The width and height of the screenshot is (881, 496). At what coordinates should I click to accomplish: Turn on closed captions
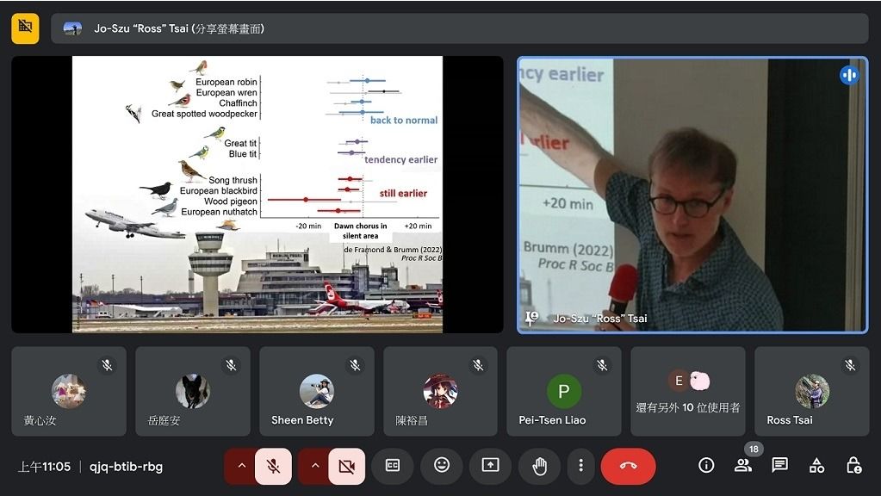coord(393,466)
